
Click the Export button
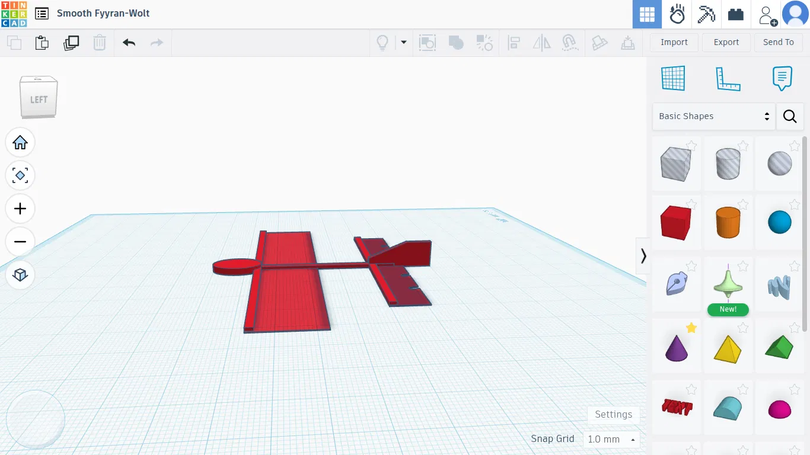pyautogui.click(x=726, y=42)
